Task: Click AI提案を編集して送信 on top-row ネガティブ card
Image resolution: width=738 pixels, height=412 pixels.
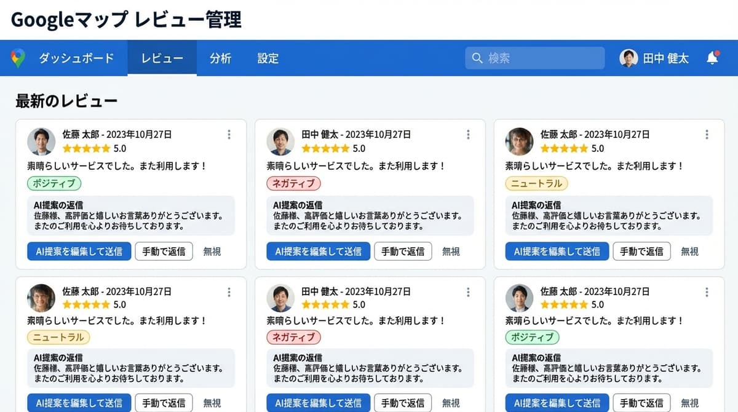Action: 318,251
